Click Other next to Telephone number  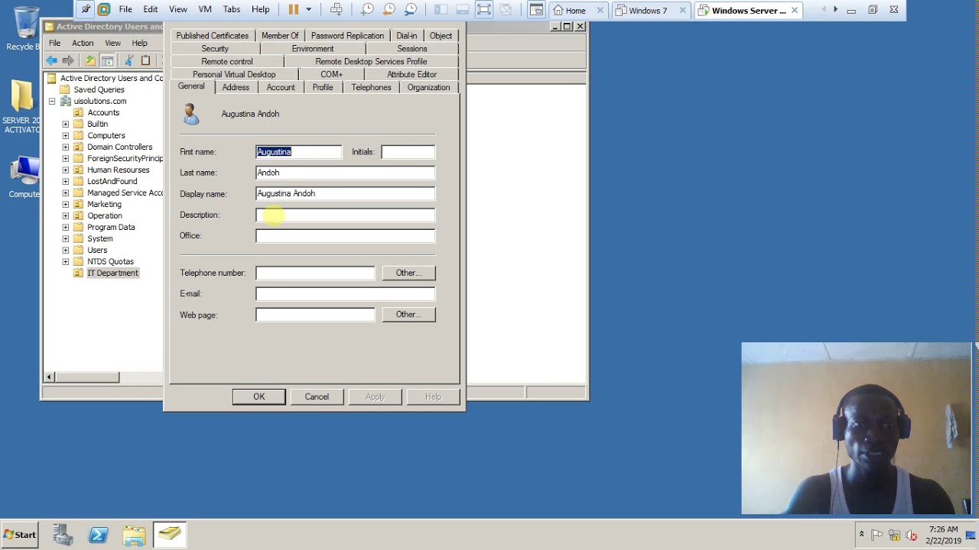tap(408, 273)
